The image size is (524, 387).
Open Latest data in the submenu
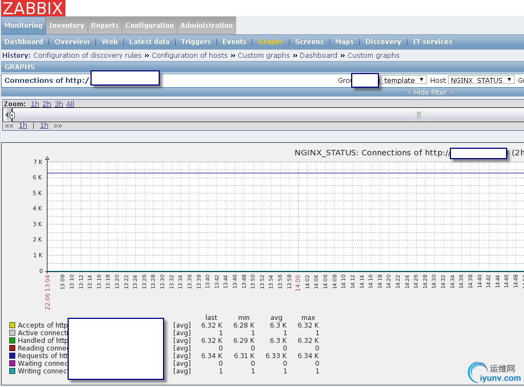149,42
